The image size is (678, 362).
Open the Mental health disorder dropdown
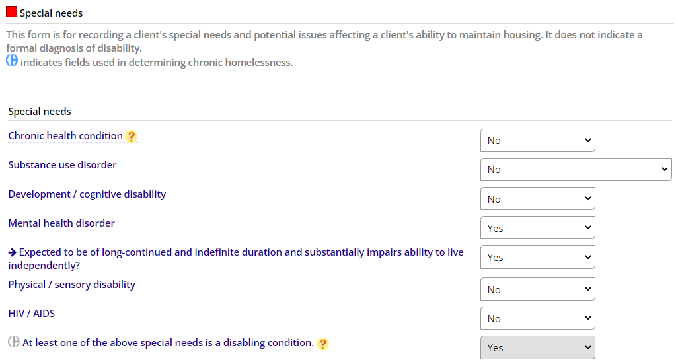(x=537, y=227)
